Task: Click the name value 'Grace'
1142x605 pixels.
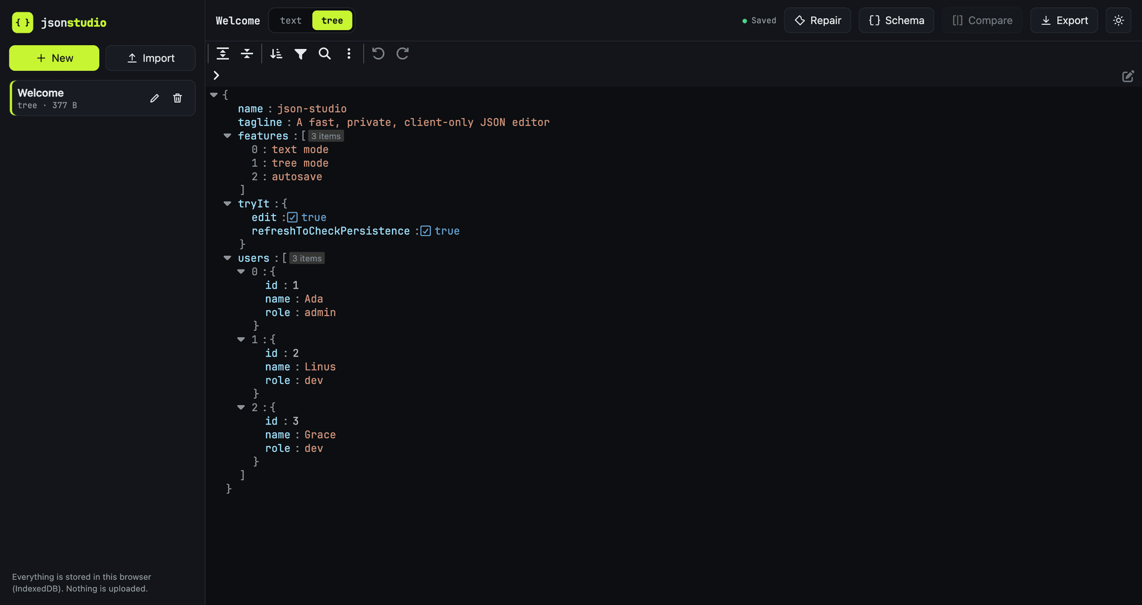Action: (320, 435)
